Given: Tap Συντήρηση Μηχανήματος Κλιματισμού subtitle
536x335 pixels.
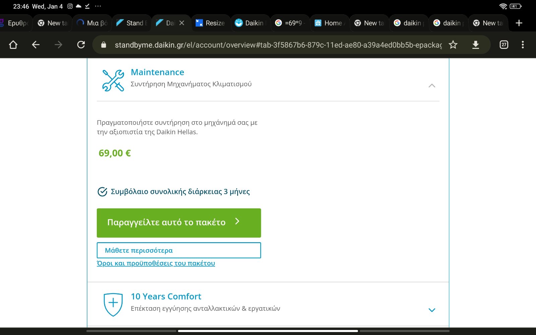Looking at the screenshot, I should 191,84.
